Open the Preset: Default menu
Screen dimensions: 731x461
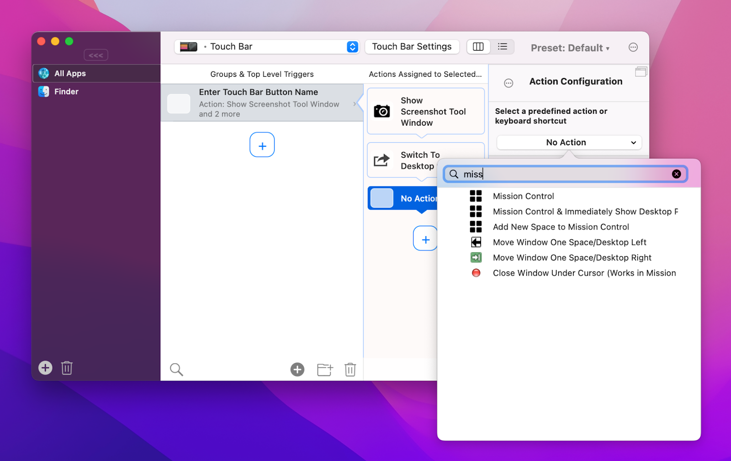tap(570, 48)
